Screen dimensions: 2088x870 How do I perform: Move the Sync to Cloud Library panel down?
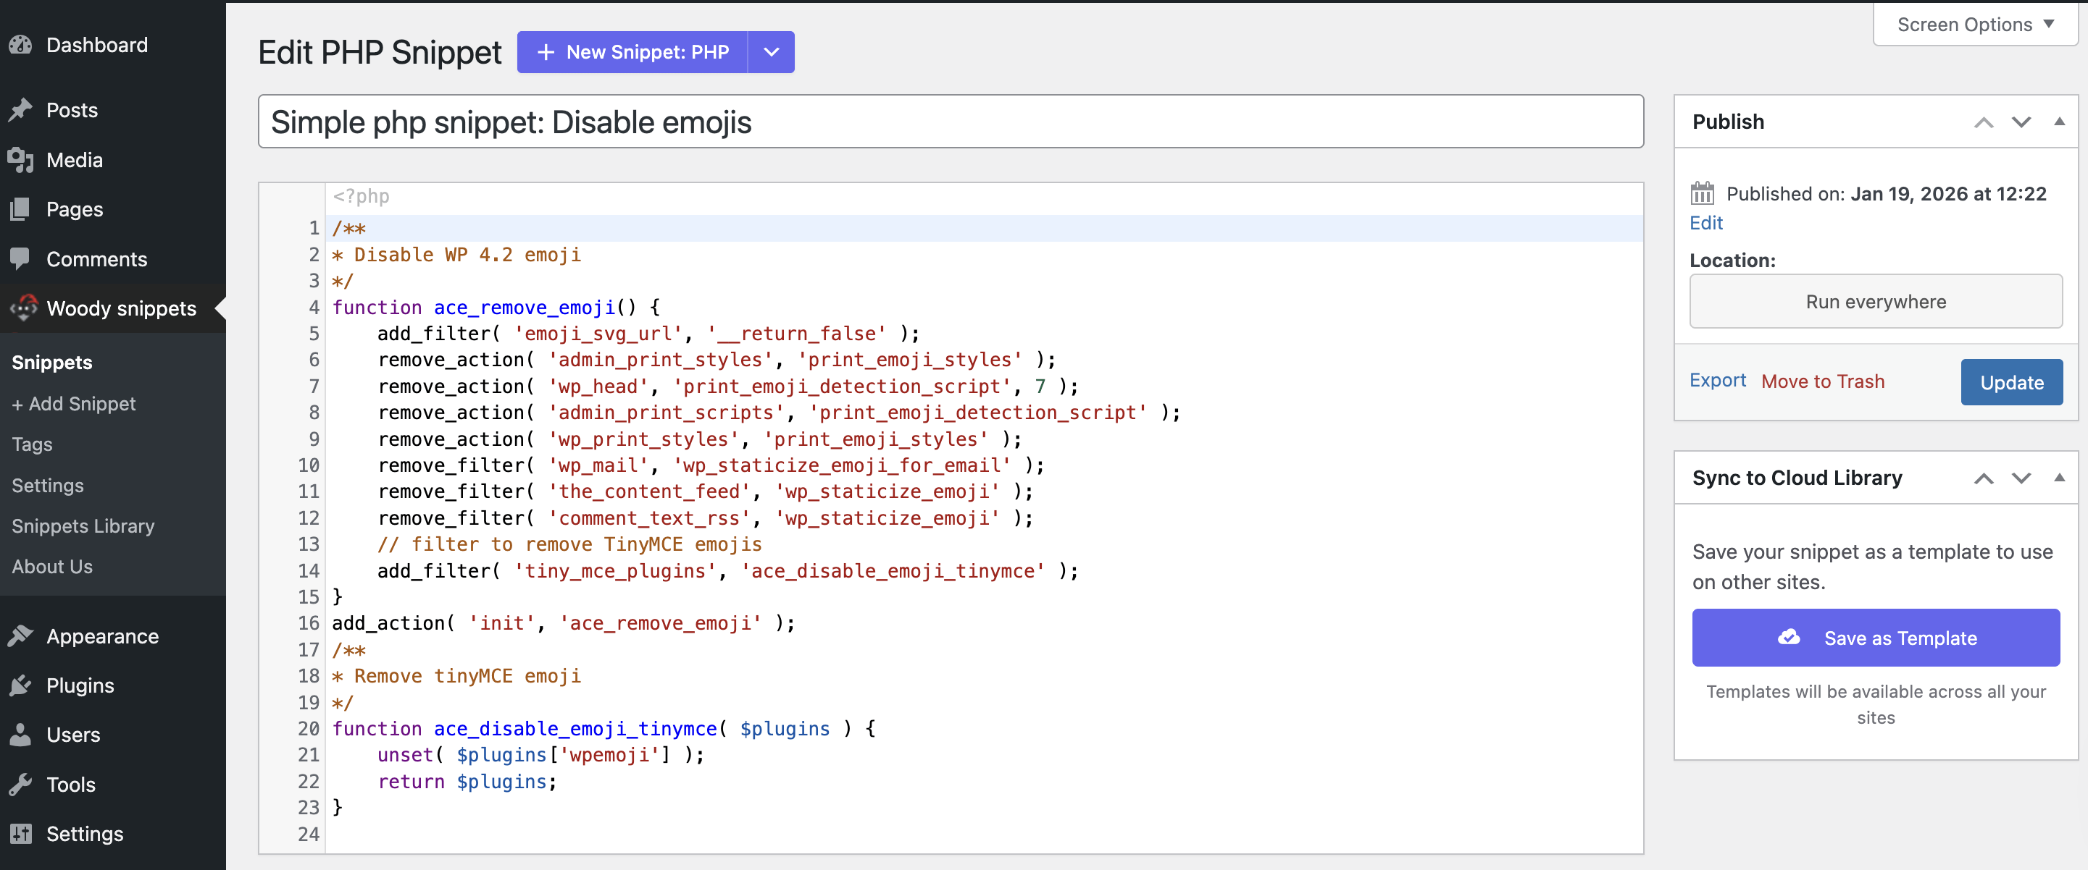[2021, 478]
